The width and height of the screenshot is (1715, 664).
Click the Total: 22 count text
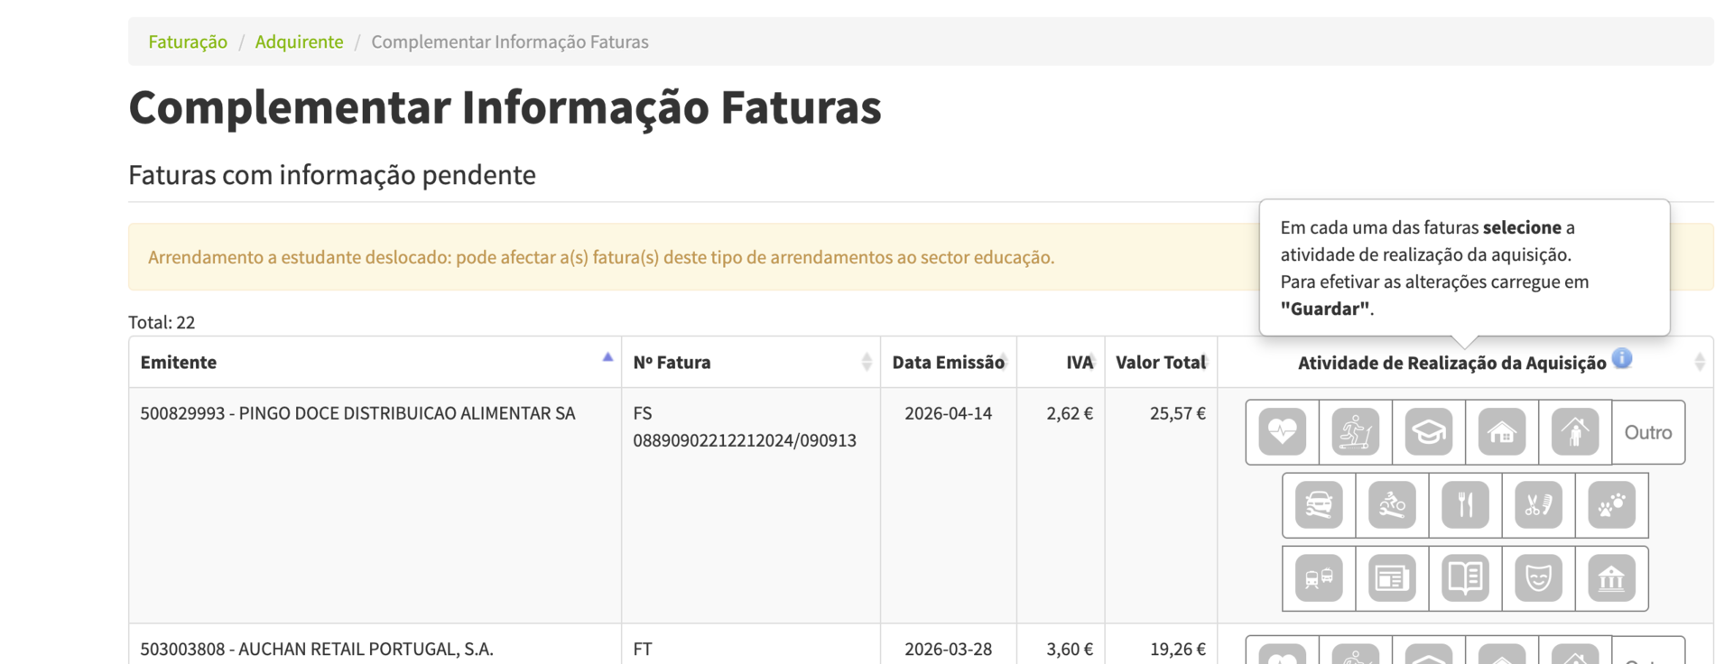tap(162, 322)
